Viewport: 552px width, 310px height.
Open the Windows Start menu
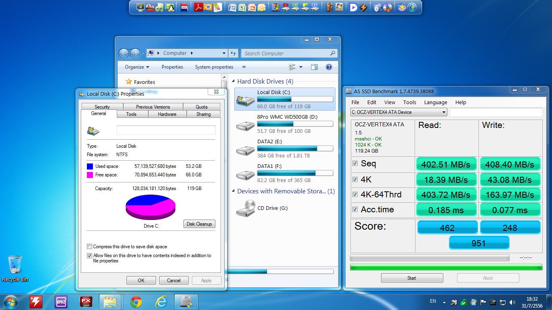[x=10, y=302]
